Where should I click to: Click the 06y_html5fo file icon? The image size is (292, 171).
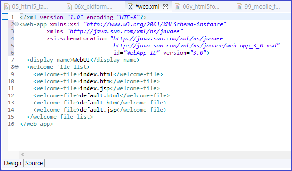(177, 7)
